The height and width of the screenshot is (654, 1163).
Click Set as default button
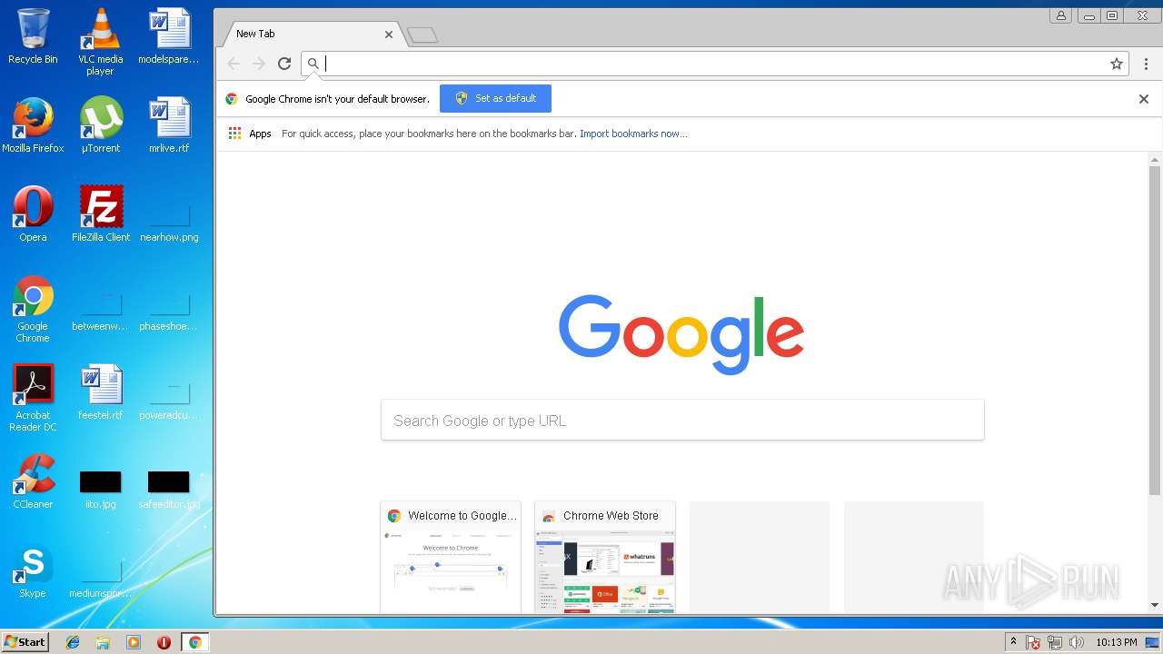495,98
